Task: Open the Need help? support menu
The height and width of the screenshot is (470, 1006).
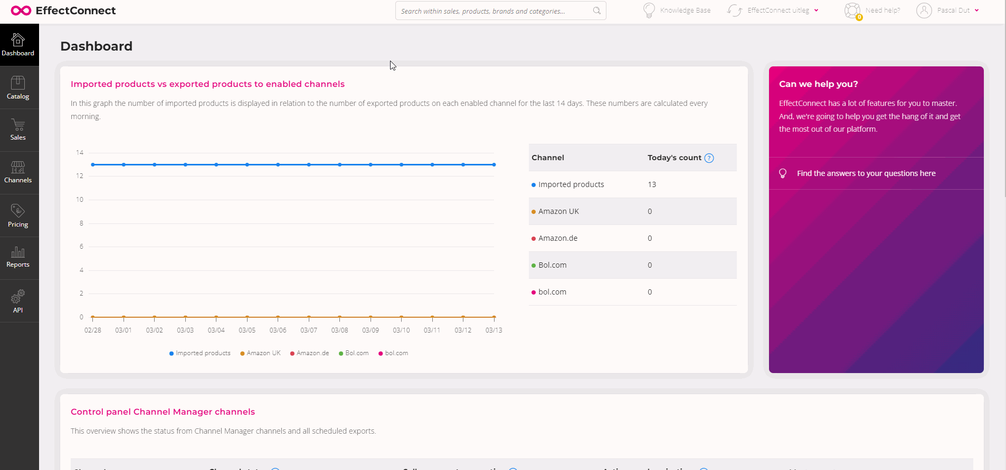Action: point(872,11)
